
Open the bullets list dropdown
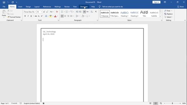pyautogui.click(x=64, y=12)
